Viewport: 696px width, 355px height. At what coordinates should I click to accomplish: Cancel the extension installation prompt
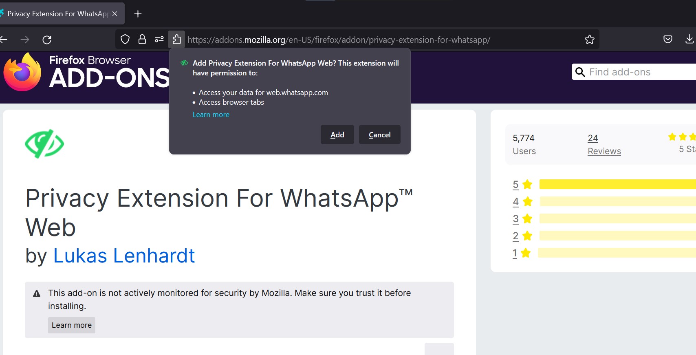[x=380, y=135]
